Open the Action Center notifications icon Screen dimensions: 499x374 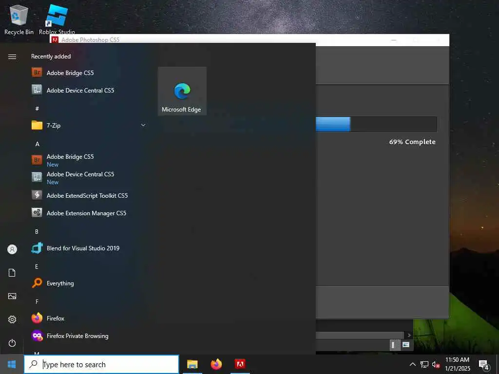point(484,364)
